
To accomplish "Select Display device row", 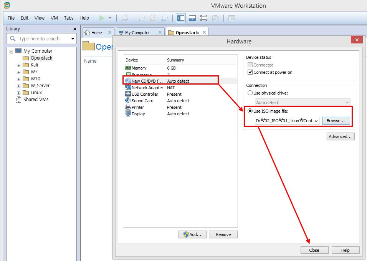I will point(180,114).
